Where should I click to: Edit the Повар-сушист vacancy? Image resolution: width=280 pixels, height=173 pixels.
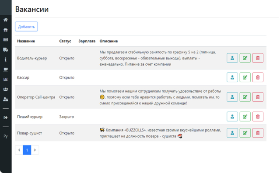click(x=245, y=133)
